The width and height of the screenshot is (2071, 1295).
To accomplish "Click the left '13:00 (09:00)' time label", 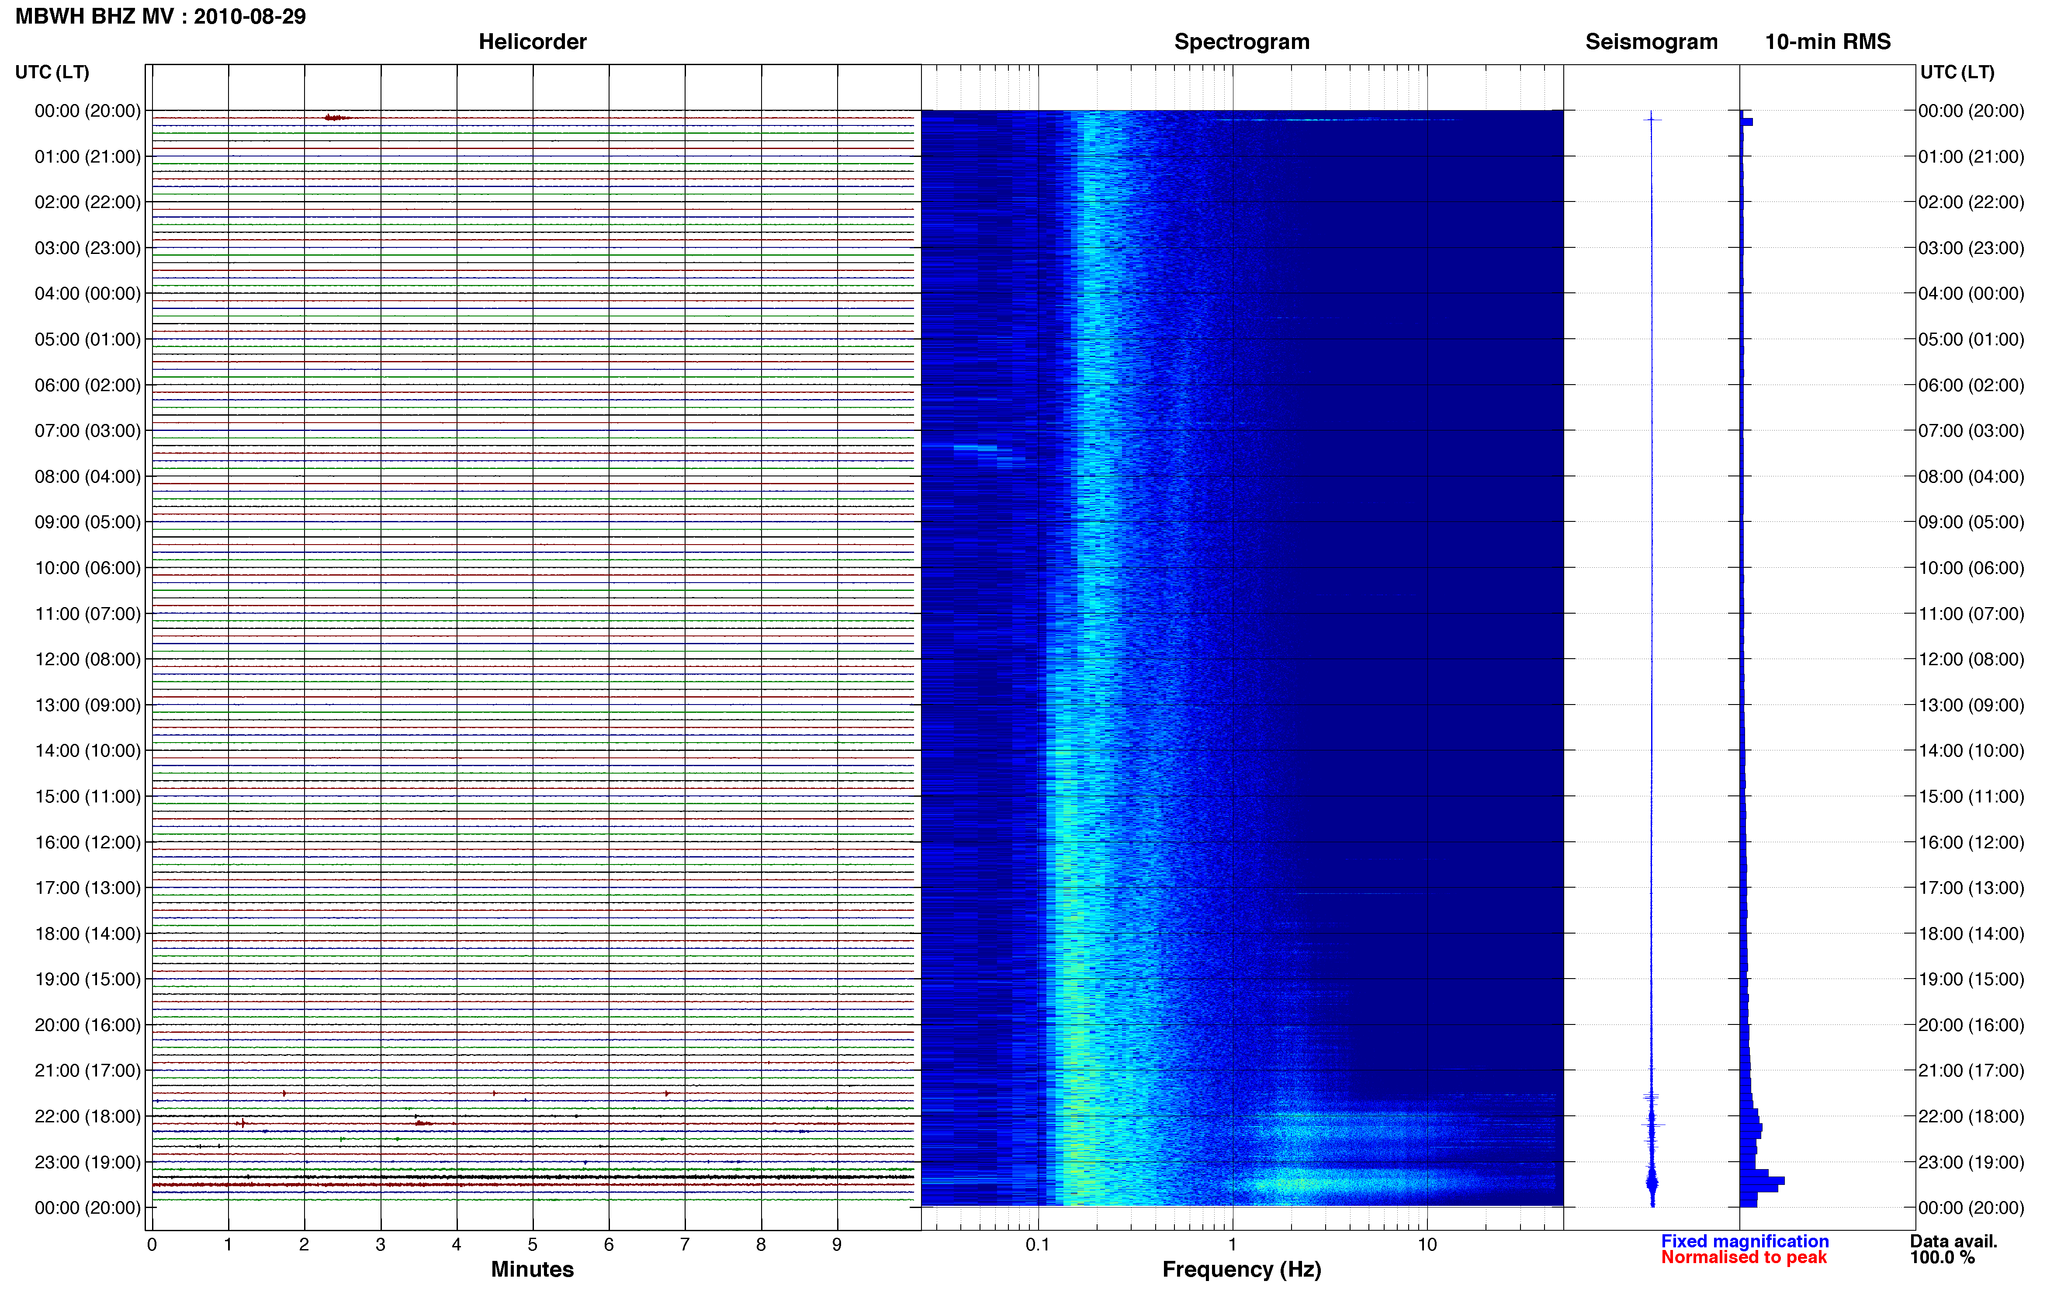I will click(87, 705).
